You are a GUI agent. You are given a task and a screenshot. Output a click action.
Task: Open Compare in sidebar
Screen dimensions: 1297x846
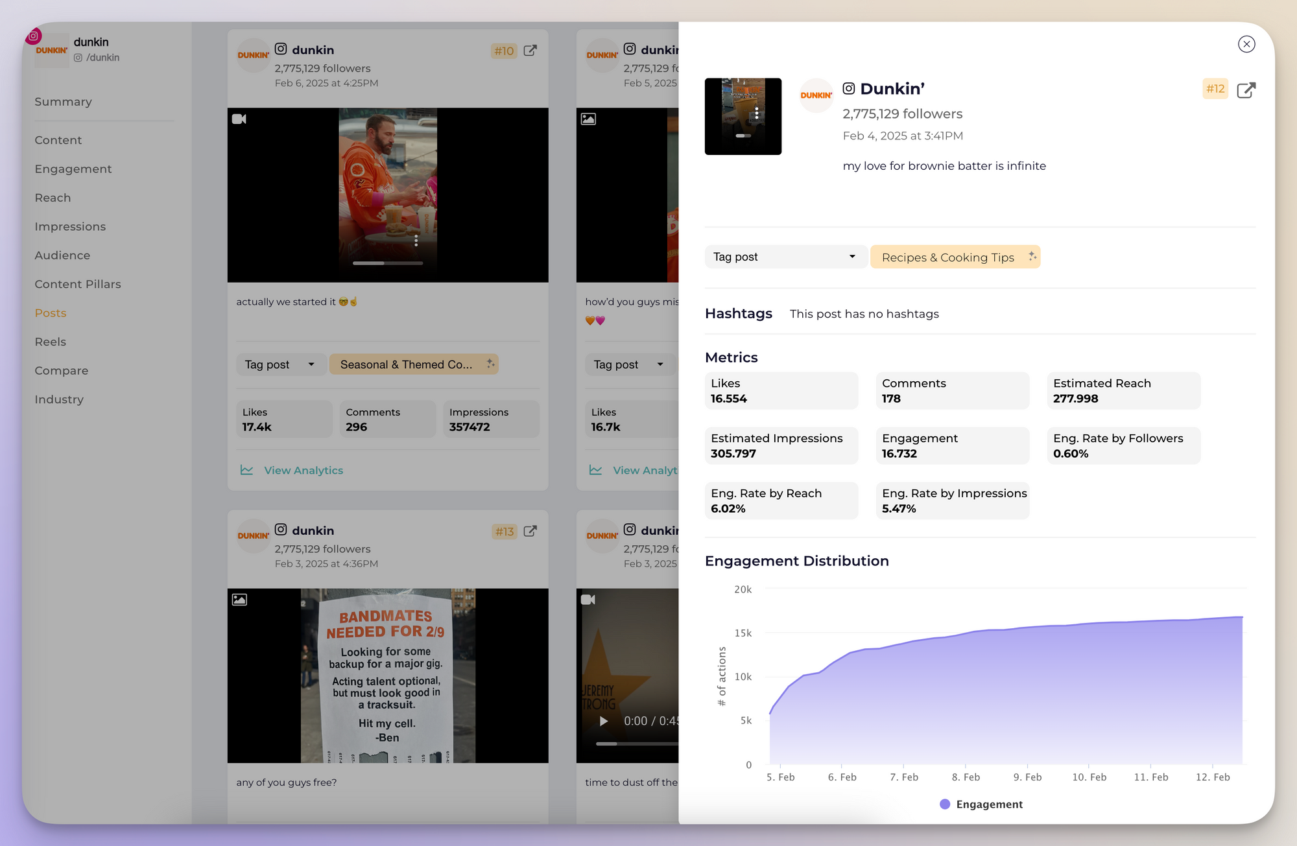(62, 371)
